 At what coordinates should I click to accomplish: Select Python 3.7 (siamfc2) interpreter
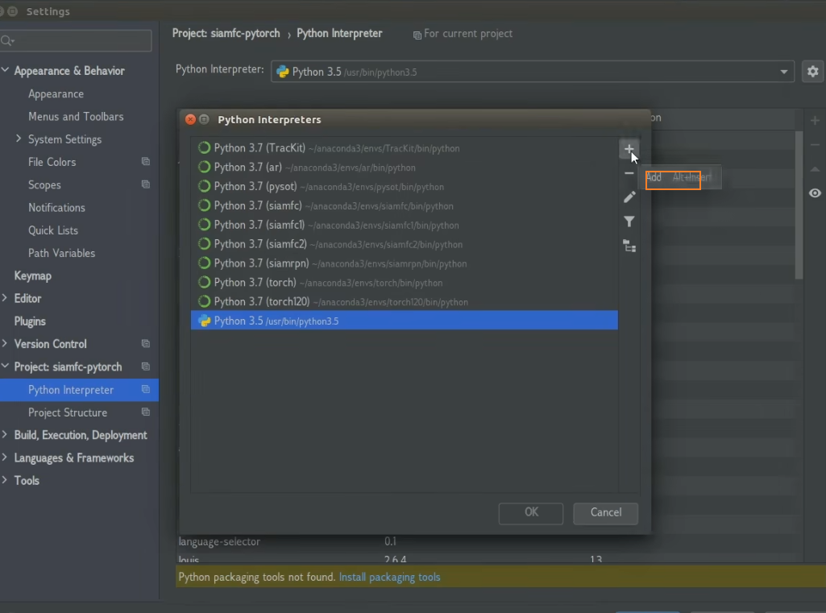coord(404,244)
